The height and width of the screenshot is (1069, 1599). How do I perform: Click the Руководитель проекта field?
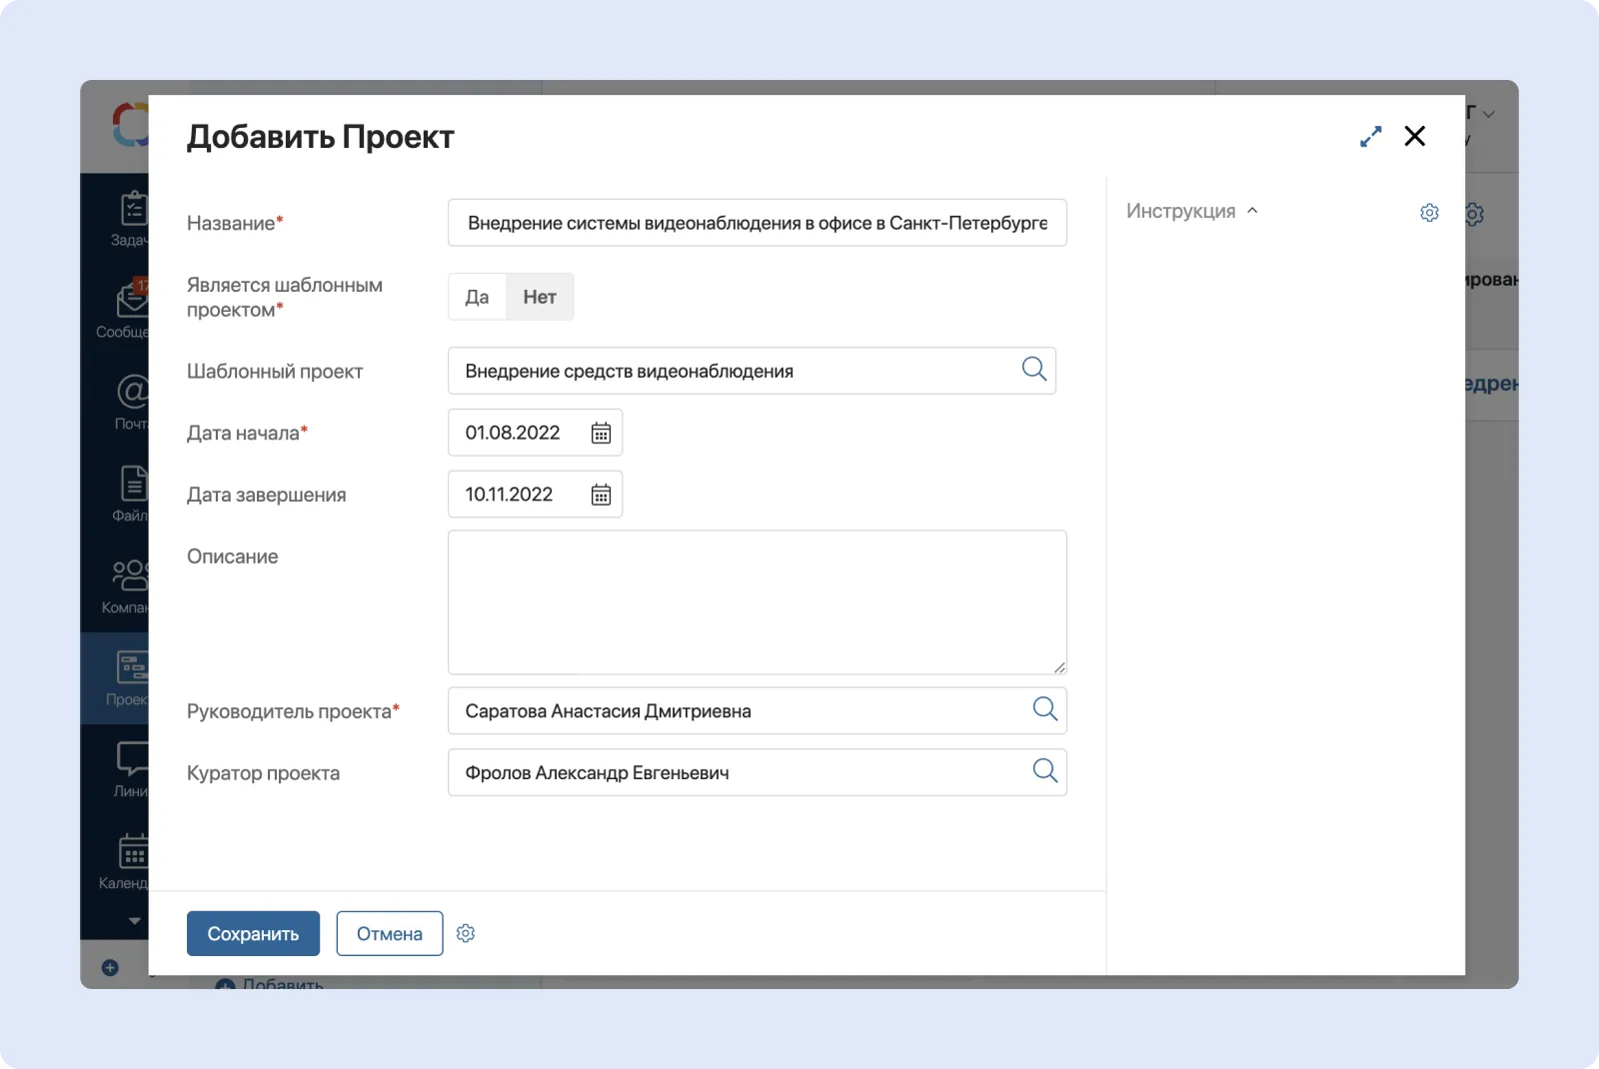click(x=735, y=711)
